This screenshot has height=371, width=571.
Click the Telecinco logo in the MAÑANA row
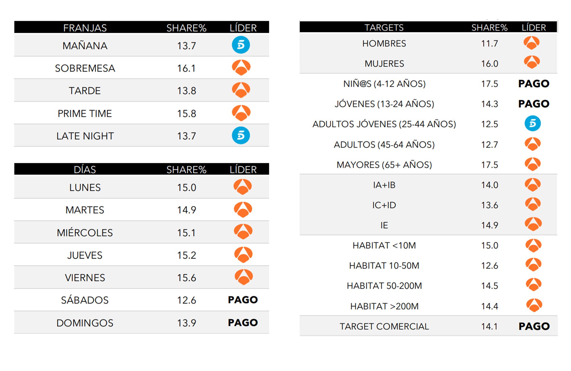click(241, 45)
